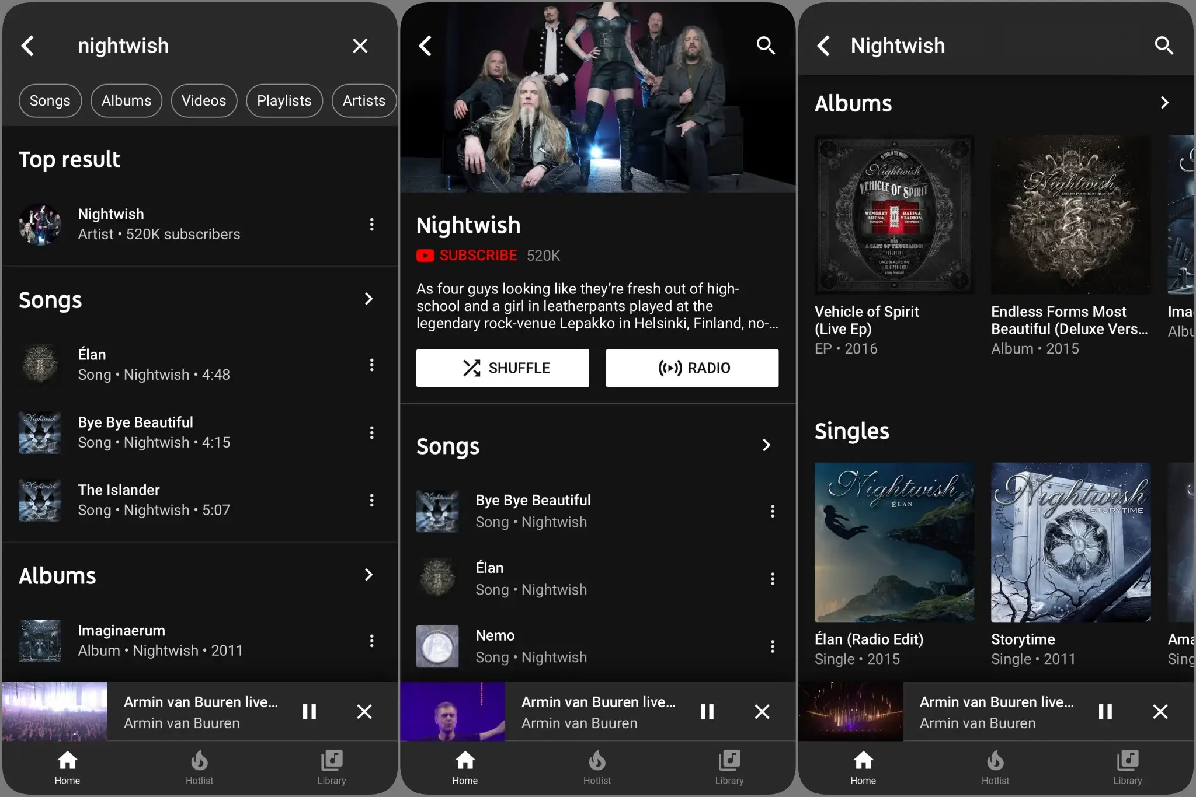
Task: Filter search results by Artists chip
Action: click(x=364, y=101)
